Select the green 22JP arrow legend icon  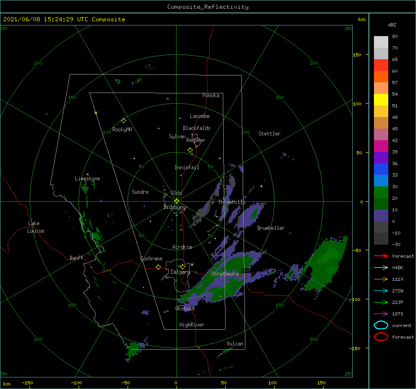(381, 302)
